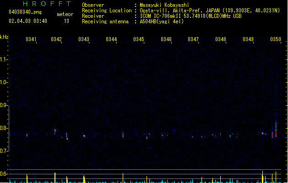Click the Receiving Location label
The height and width of the screenshot is (183, 288).
click(107, 11)
